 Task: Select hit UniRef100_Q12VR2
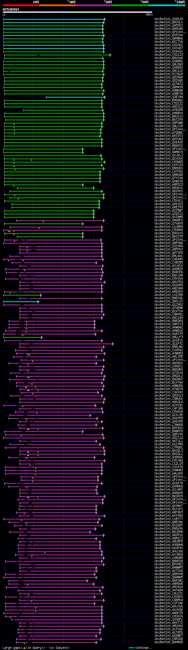[x=169, y=305]
